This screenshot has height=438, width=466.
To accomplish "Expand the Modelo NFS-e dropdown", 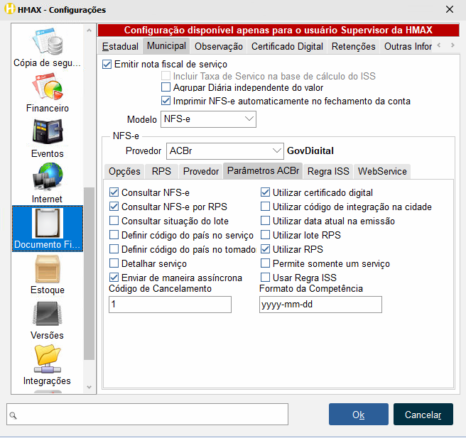I will pos(208,119).
